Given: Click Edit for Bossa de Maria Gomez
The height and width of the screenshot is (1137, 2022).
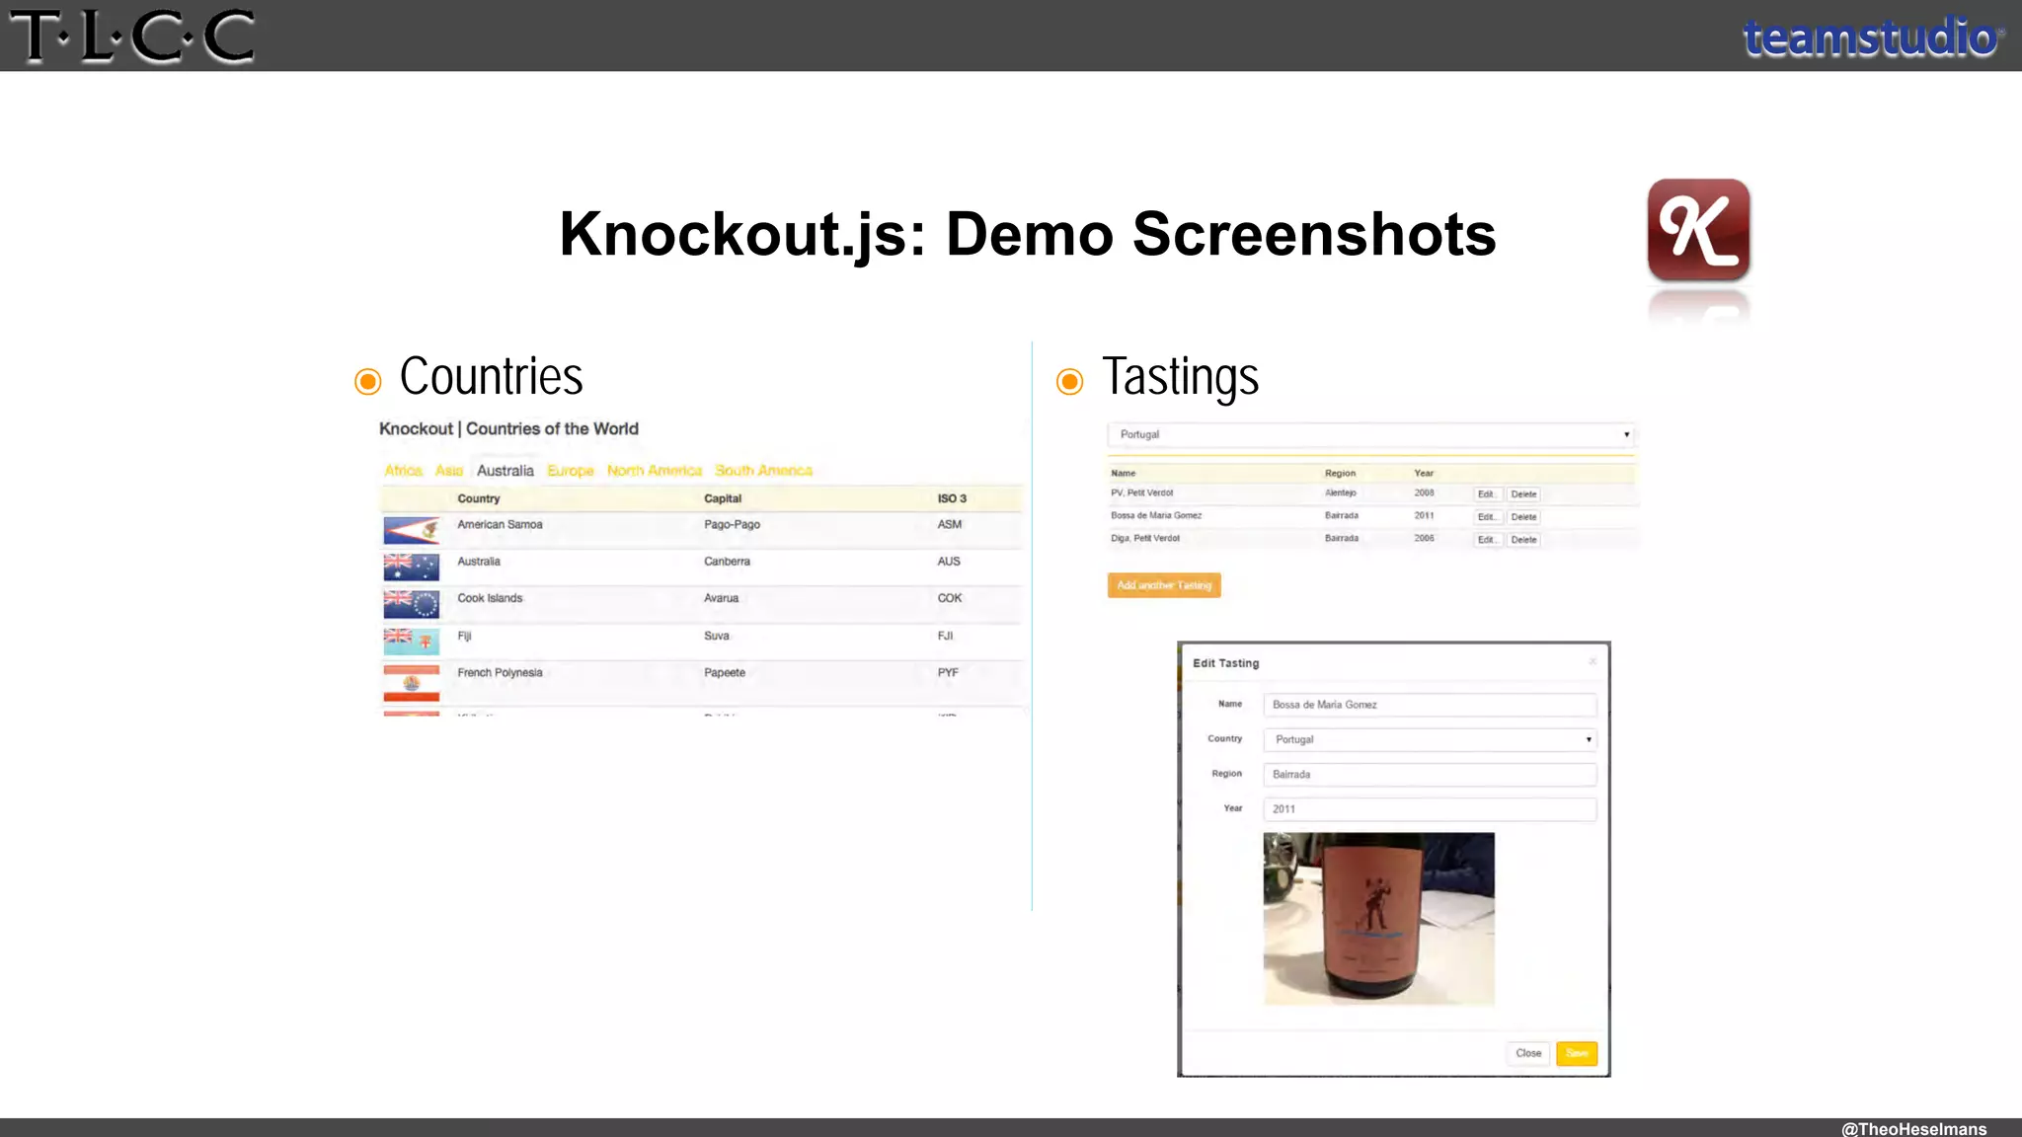Looking at the screenshot, I should [x=1487, y=517].
